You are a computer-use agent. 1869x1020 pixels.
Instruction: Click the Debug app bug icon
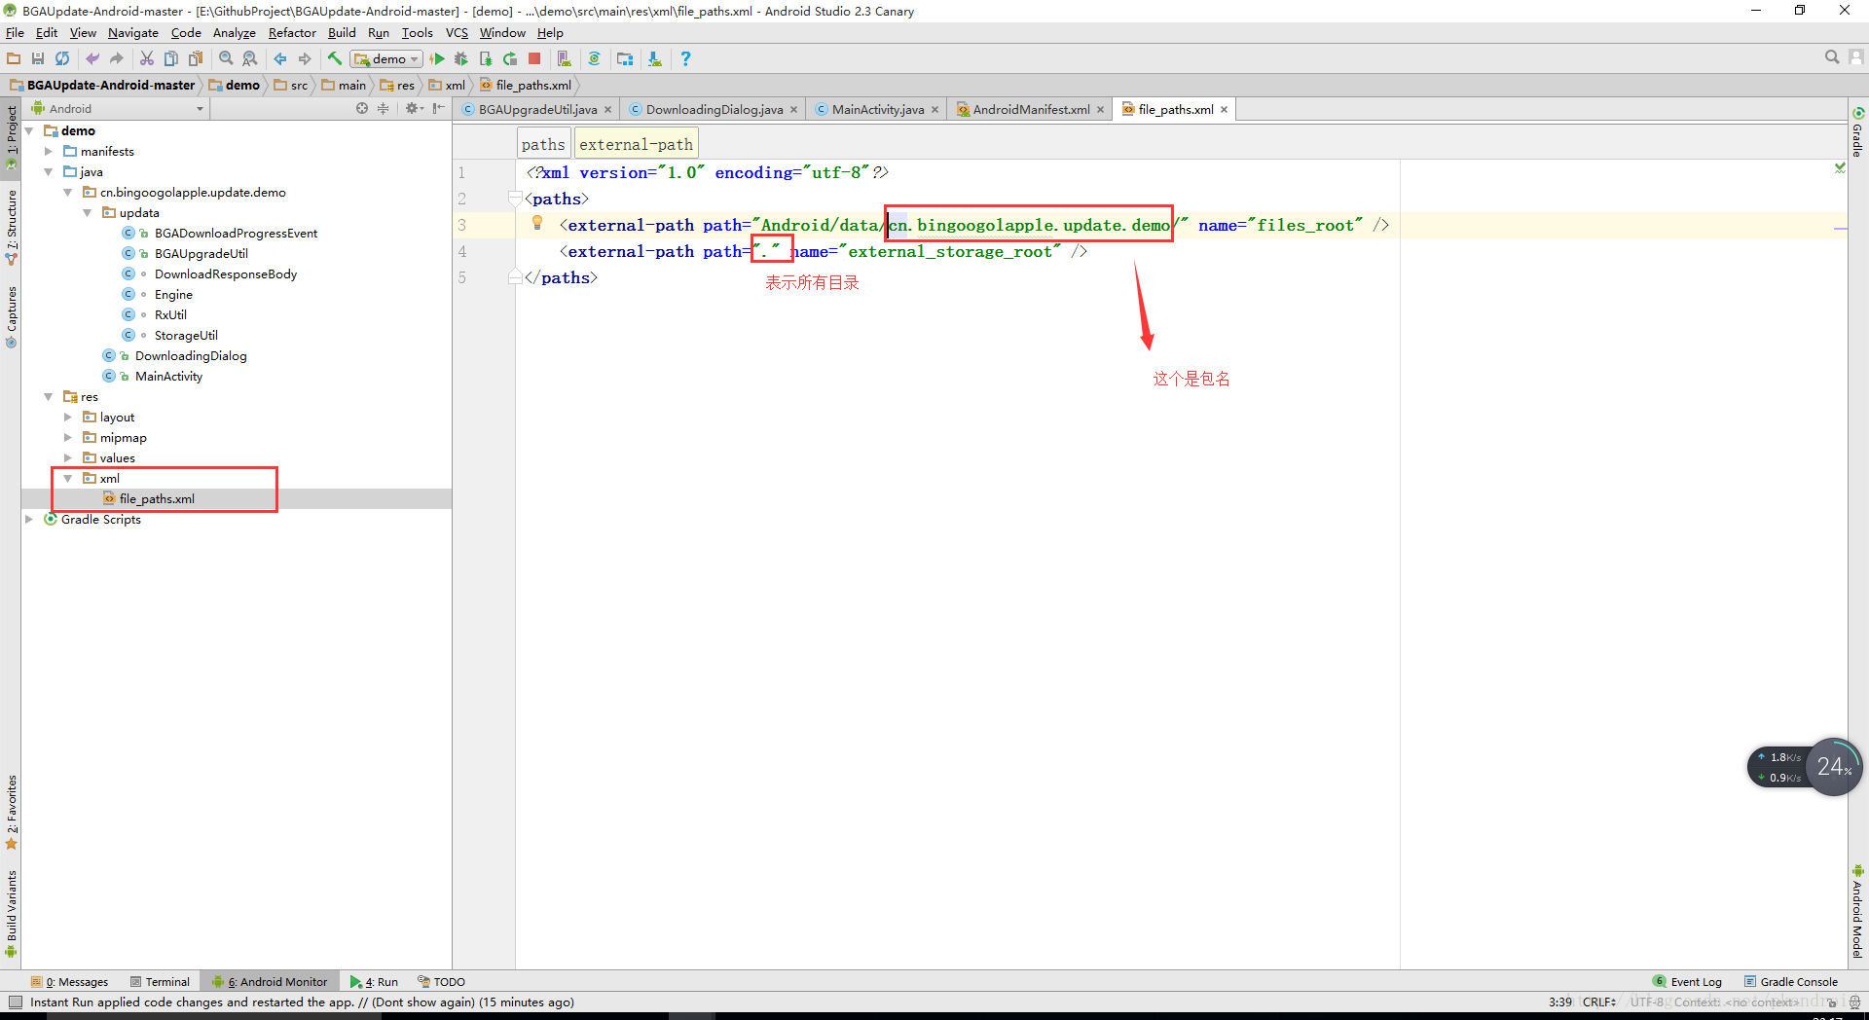click(461, 58)
